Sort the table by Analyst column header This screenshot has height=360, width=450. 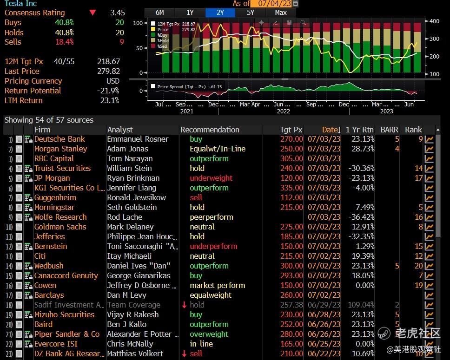point(120,130)
